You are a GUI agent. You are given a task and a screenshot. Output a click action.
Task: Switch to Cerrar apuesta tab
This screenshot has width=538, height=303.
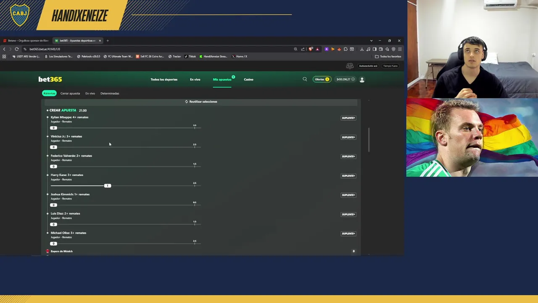(70, 93)
